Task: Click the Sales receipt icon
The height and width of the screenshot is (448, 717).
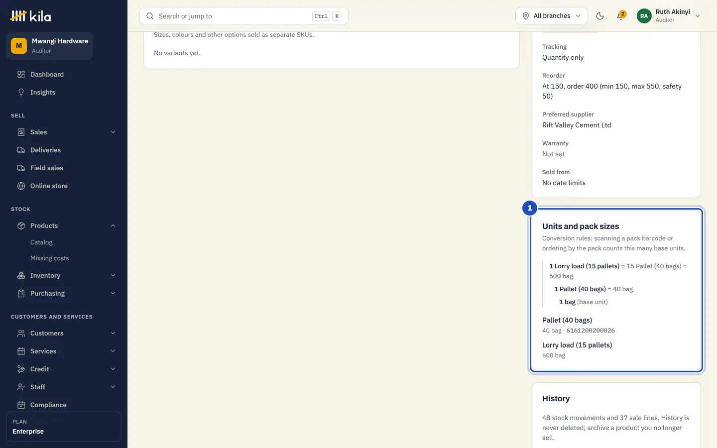Action: pos(21,132)
